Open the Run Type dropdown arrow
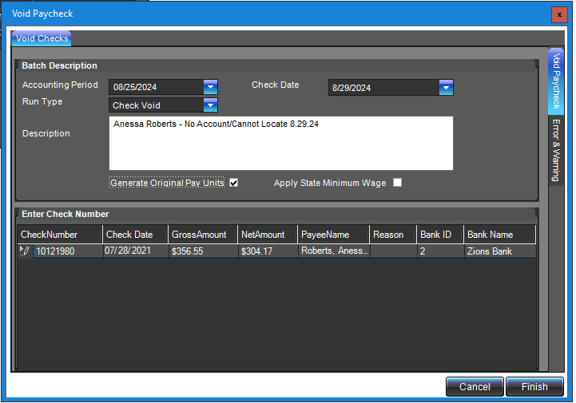The image size is (576, 403). (x=210, y=105)
